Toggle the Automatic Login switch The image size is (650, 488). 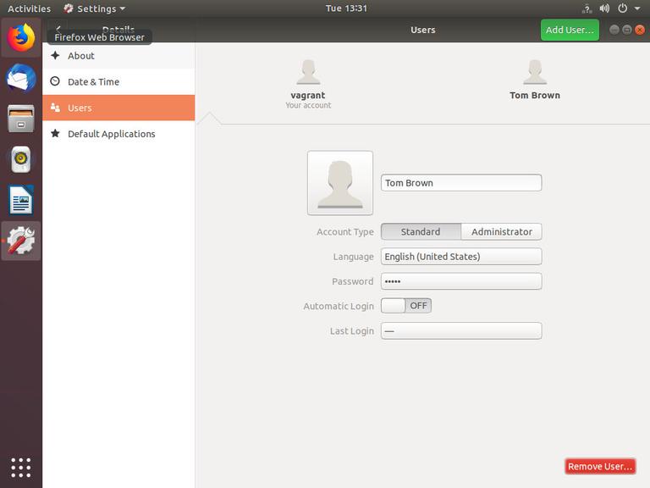406,306
